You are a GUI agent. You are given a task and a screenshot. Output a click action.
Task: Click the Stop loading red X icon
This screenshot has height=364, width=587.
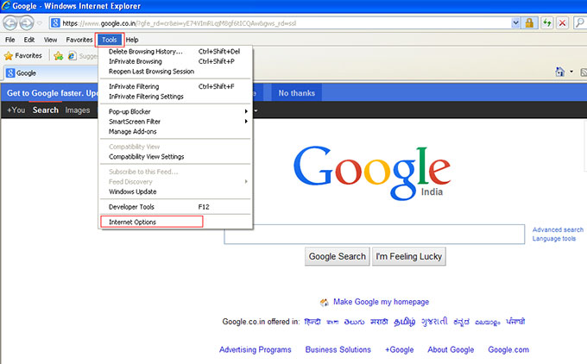tap(562, 23)
